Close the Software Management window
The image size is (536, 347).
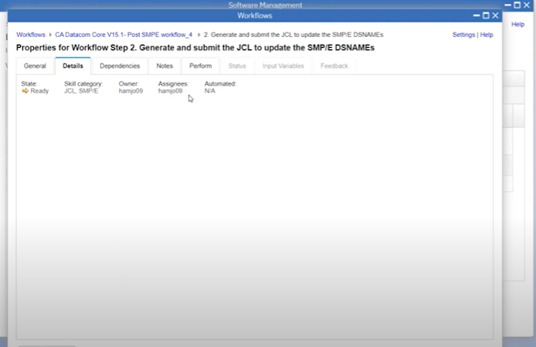[x=527, y=5]
